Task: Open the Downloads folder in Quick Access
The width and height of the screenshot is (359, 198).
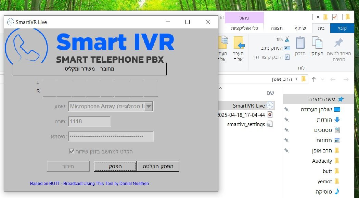Action: 324,120
